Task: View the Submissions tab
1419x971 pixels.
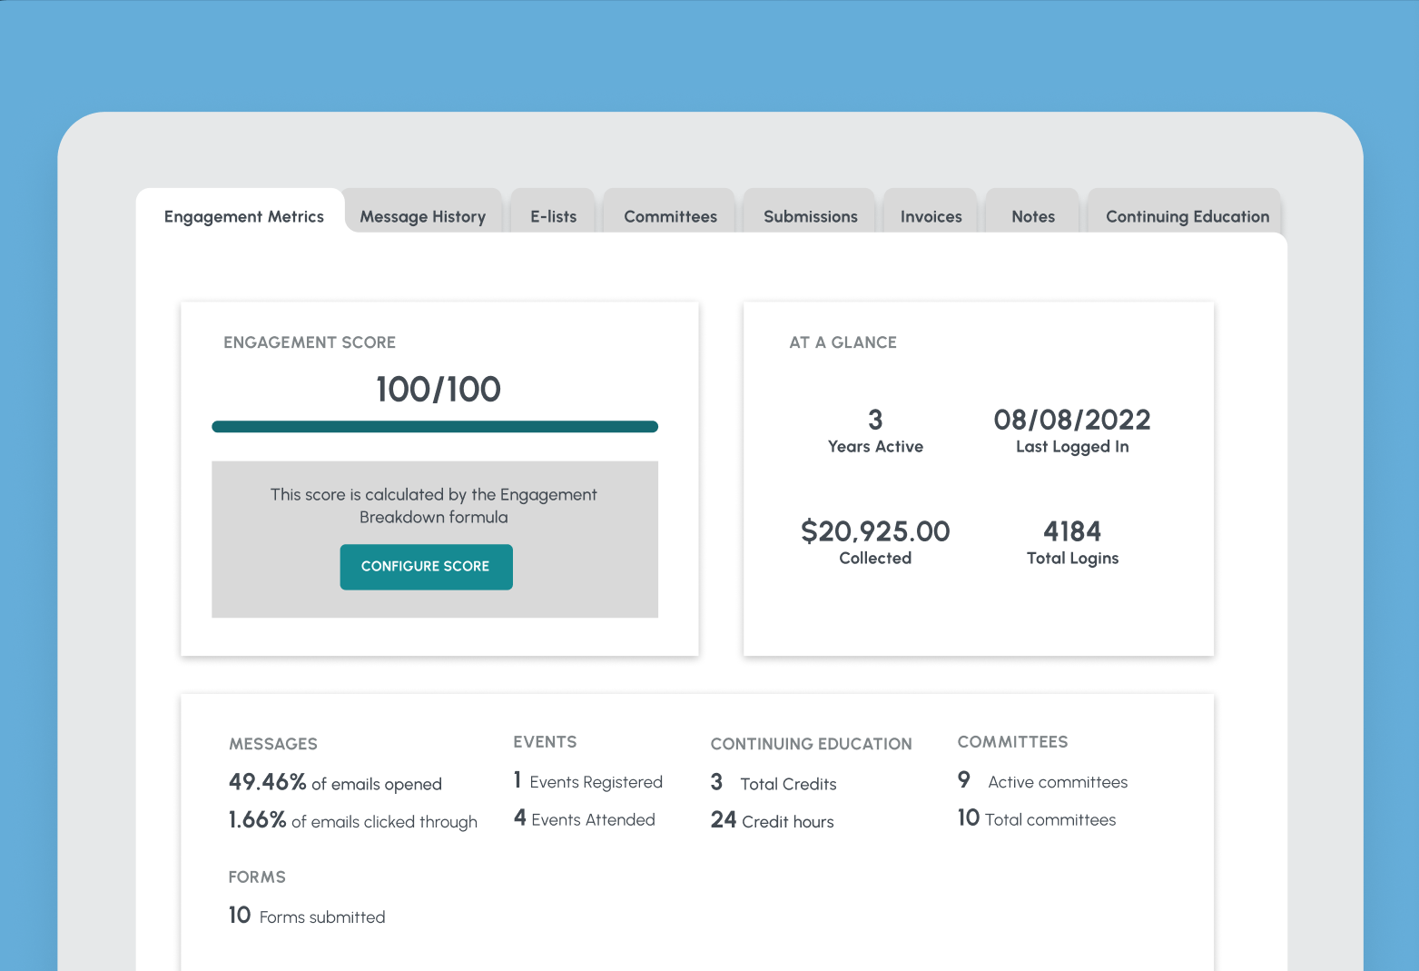Action: (x=809, y=216)
